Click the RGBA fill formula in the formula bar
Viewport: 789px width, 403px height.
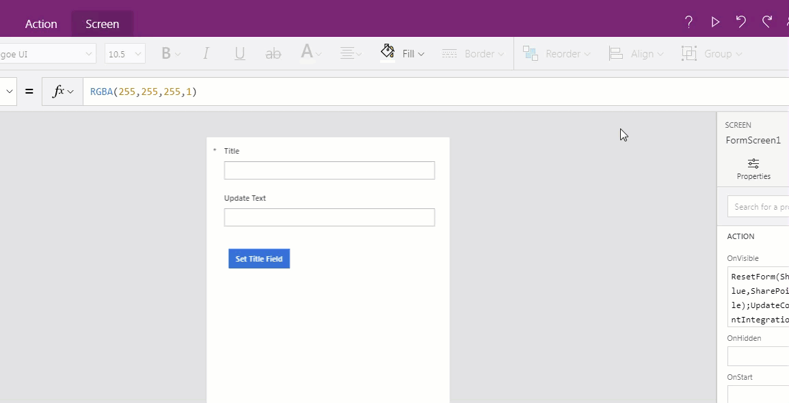[142, 90]
